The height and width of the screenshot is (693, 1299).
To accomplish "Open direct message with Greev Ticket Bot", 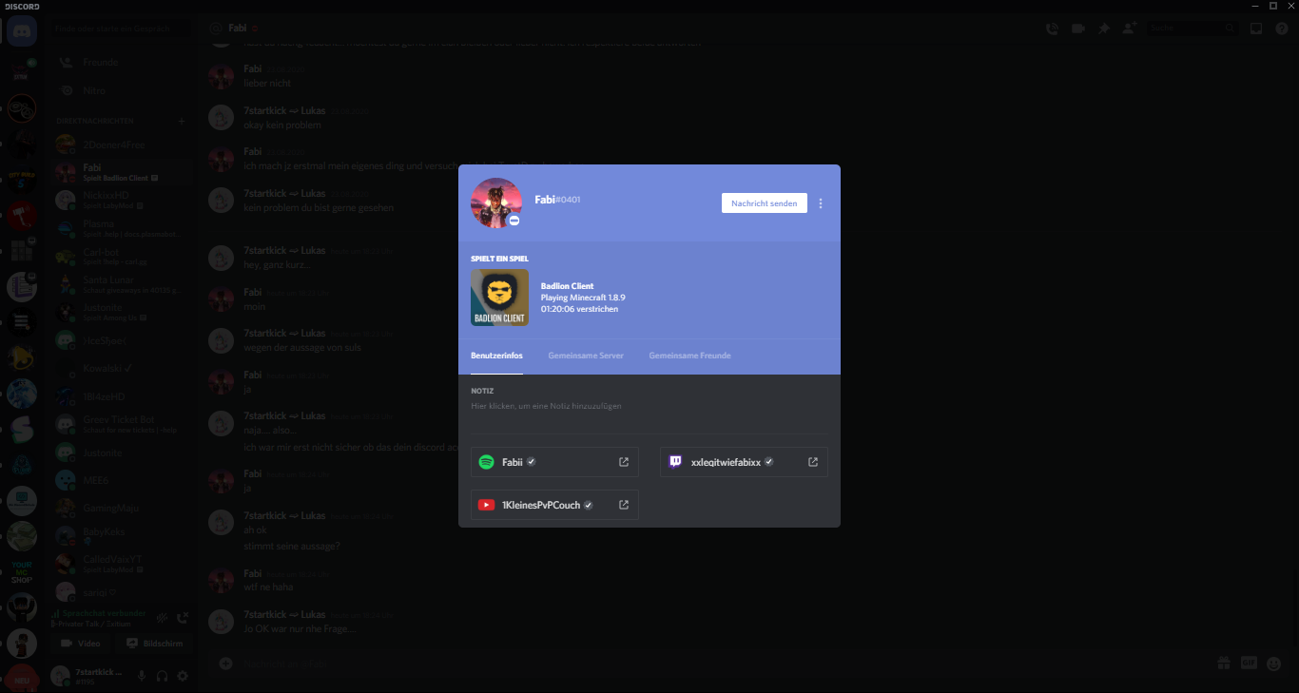I will (124, 424).
